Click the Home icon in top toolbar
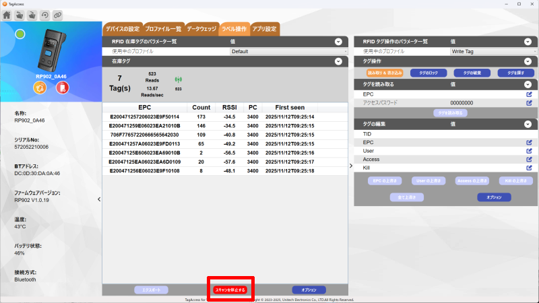This screenshot has height=303, width=539. (x=7, y=15)
